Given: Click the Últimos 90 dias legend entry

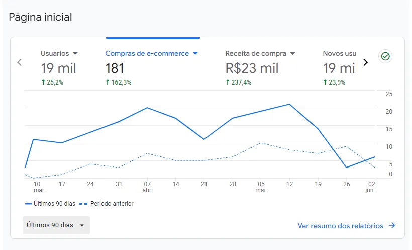Looking at the screenshot, I should (x=50, y=204).
